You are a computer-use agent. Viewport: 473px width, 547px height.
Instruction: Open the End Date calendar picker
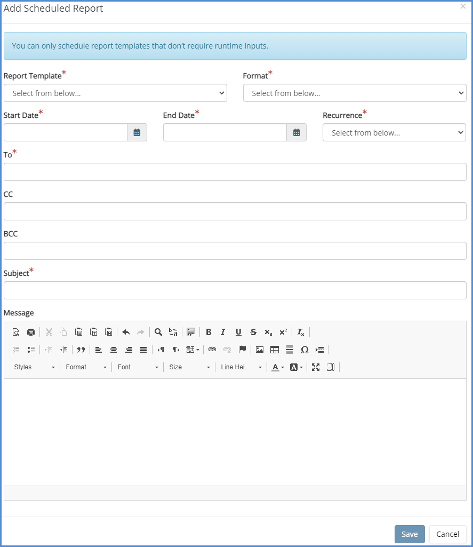[x=296, y=133]
